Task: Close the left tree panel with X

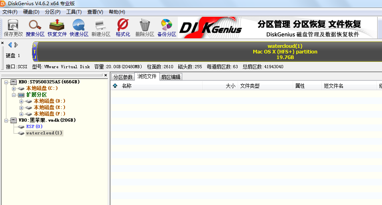Action: 106,75
